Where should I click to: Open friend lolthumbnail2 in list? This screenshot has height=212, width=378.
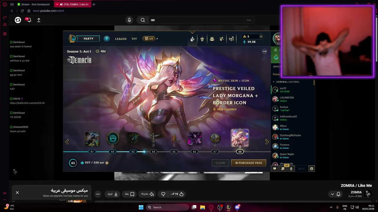pyautogui.click(x=292, y=118)
